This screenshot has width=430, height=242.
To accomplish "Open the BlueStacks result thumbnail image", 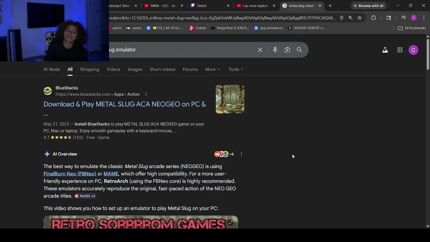I will point(230,99).
